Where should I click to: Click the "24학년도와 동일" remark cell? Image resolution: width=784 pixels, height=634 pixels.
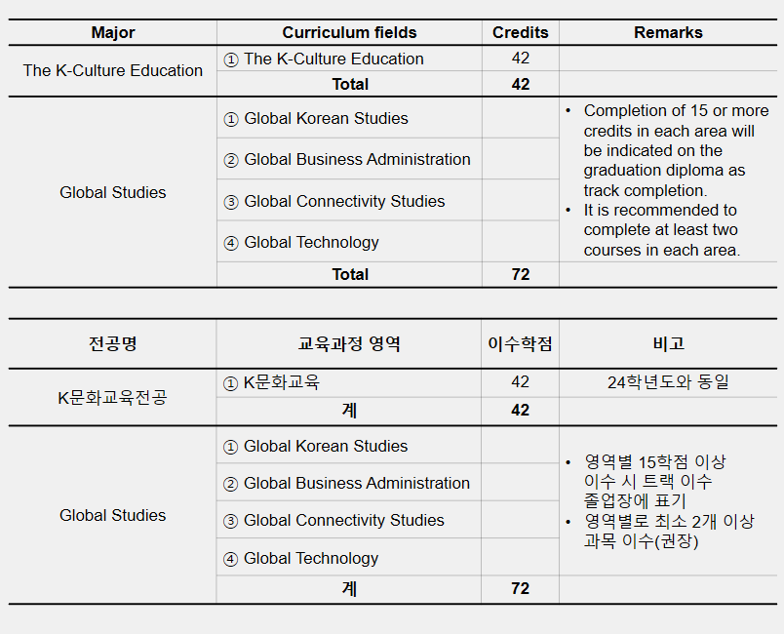(668, 382)
